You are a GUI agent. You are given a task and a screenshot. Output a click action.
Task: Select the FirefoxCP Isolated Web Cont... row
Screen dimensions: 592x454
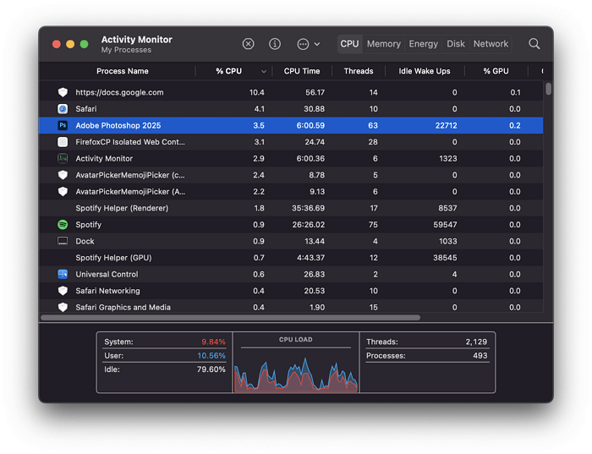[x=291, y=142]
